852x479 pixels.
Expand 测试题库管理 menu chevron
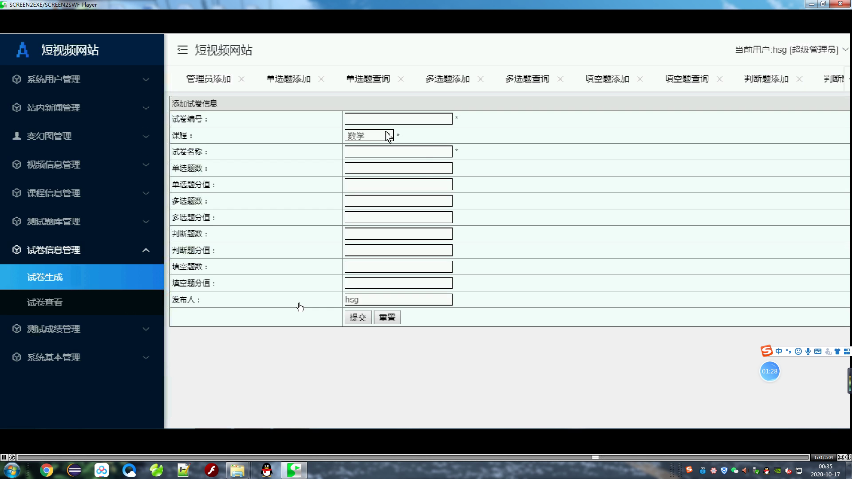(146, 221)
